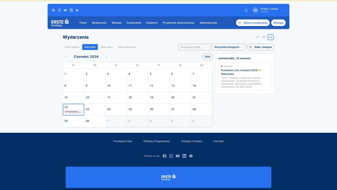The height and width of the screenshot is (190, 337).
Task: Select the Nadchodzące tab
Action: [x=72, y=47]
